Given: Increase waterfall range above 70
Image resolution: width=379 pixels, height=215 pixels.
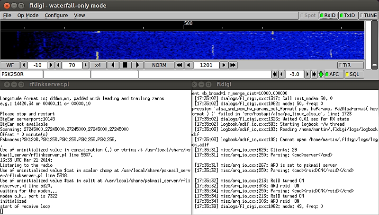Looking at the screenshot, I should click(86, 65).
